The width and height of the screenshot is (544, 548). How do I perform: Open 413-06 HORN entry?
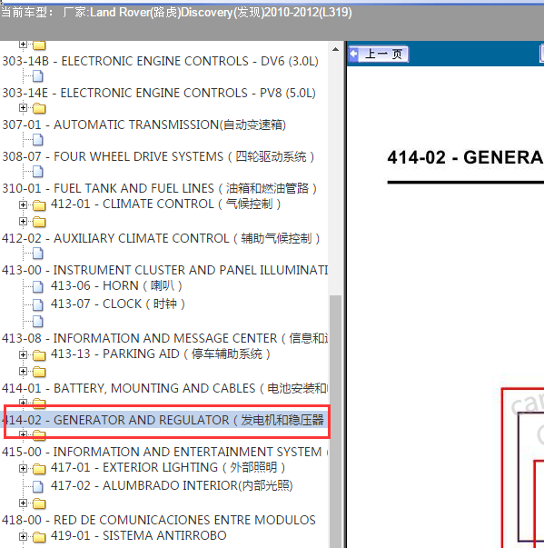[x=116, y=286]
